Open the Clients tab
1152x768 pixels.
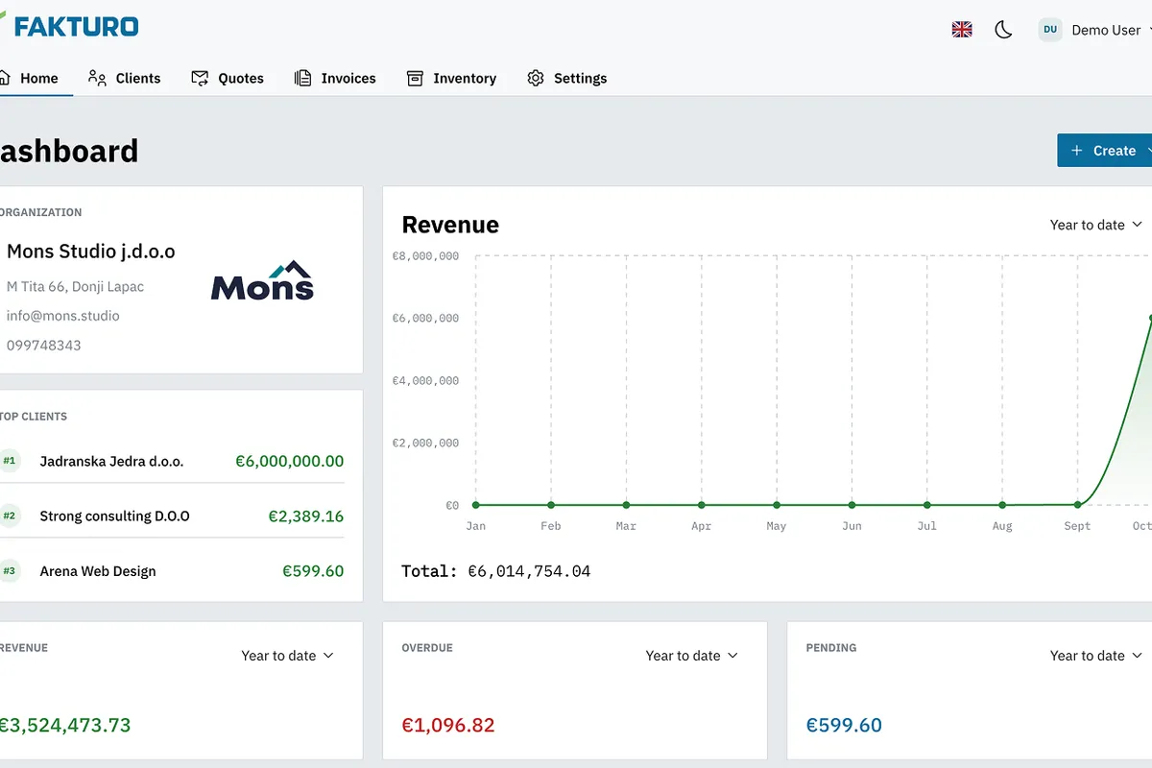124,79
